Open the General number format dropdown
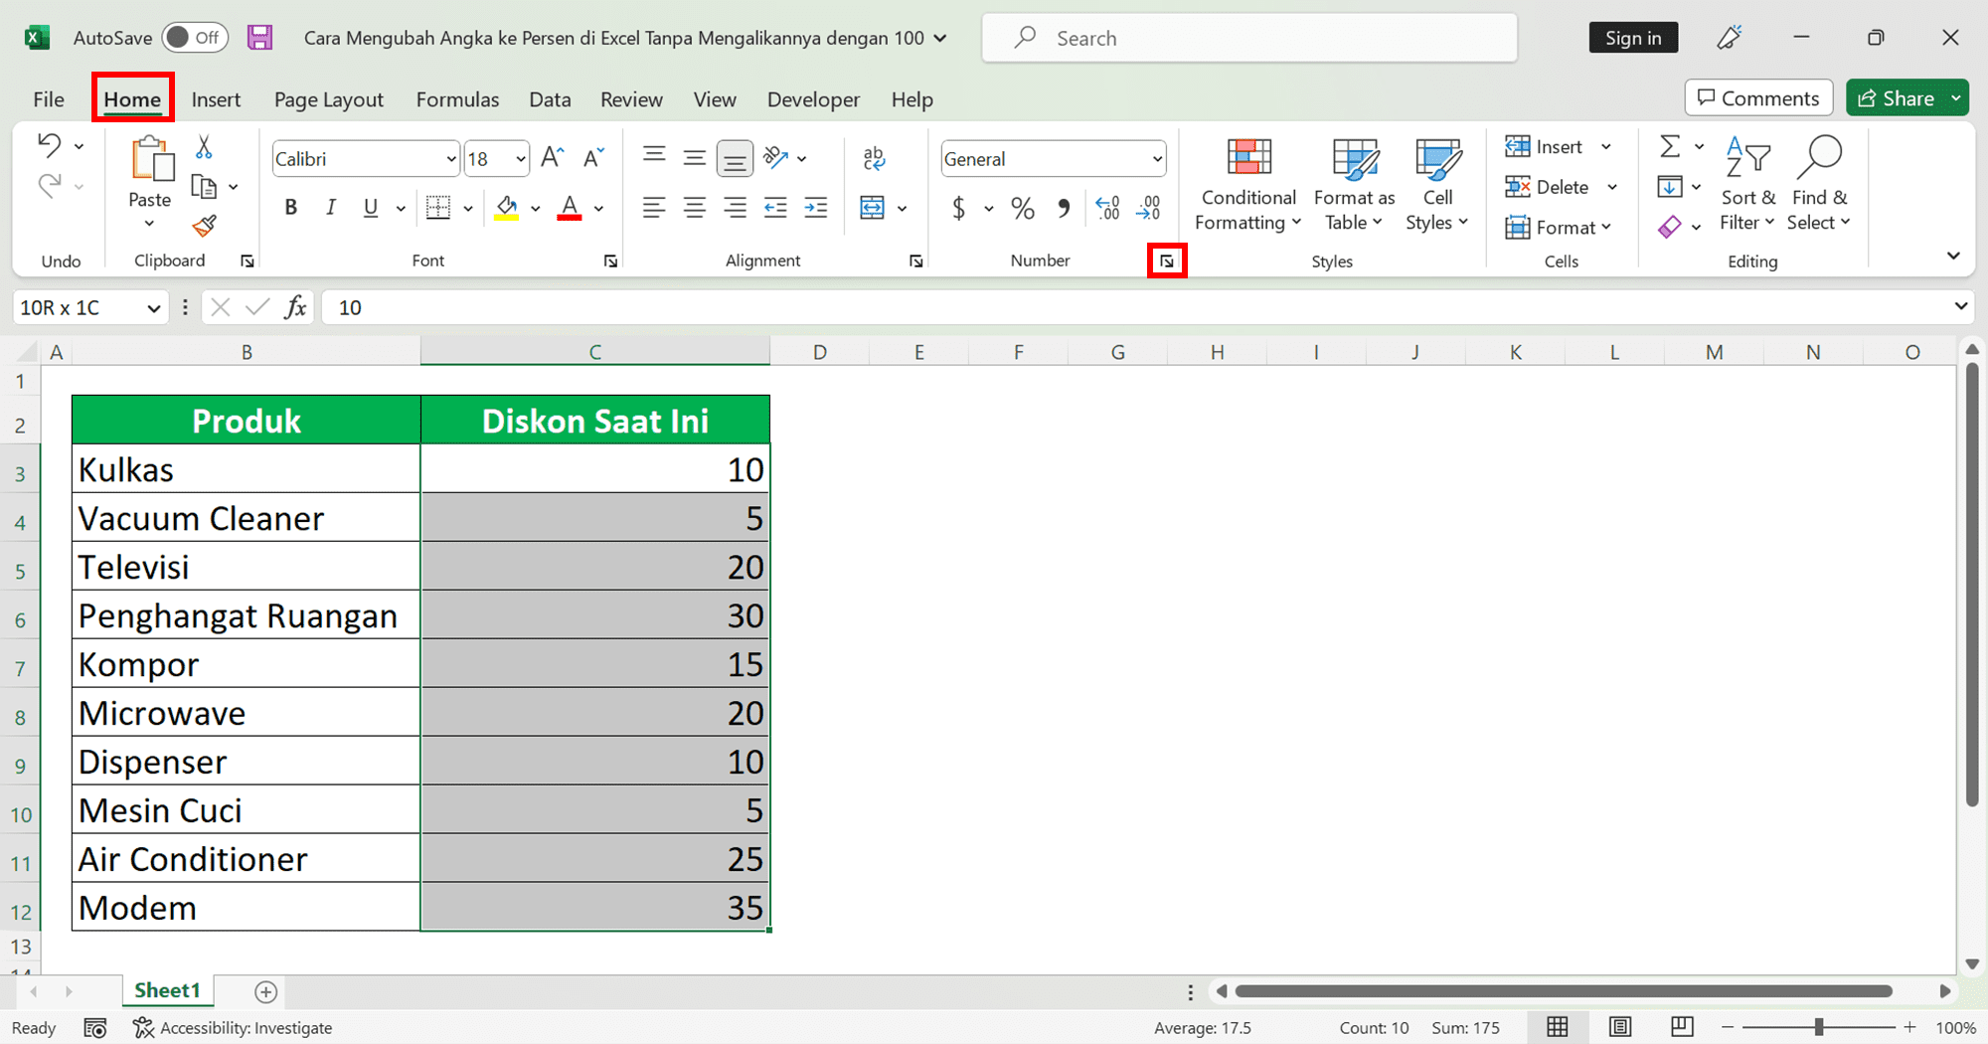 (x=1157, y=159)
